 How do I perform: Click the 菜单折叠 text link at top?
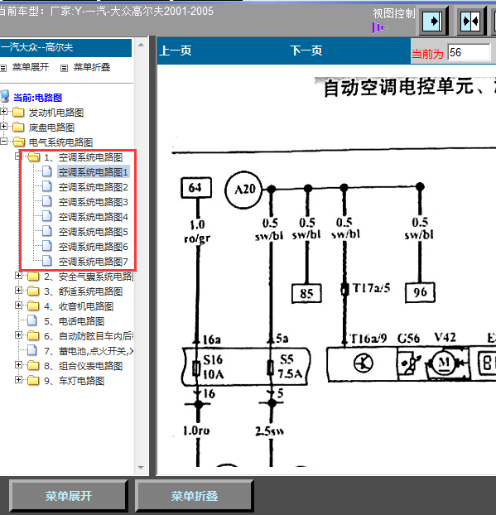(92, 67)
